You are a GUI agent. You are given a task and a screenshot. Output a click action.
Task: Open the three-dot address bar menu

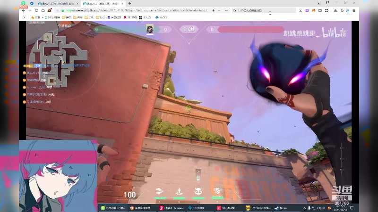(x=220, y=10)
